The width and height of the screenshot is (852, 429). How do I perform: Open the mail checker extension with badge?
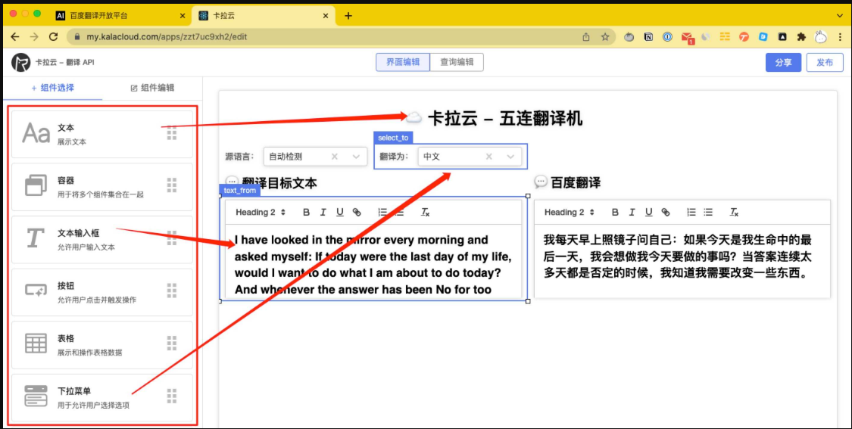[687, 38]
